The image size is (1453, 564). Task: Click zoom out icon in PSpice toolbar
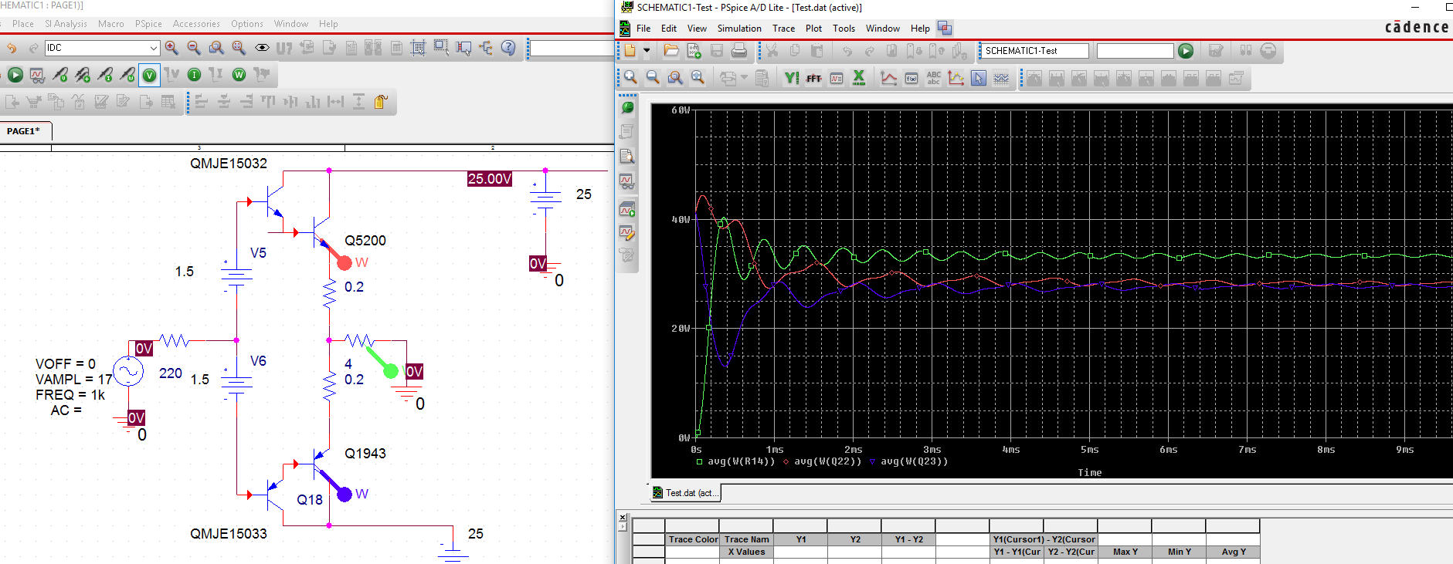tap(653, 78)
